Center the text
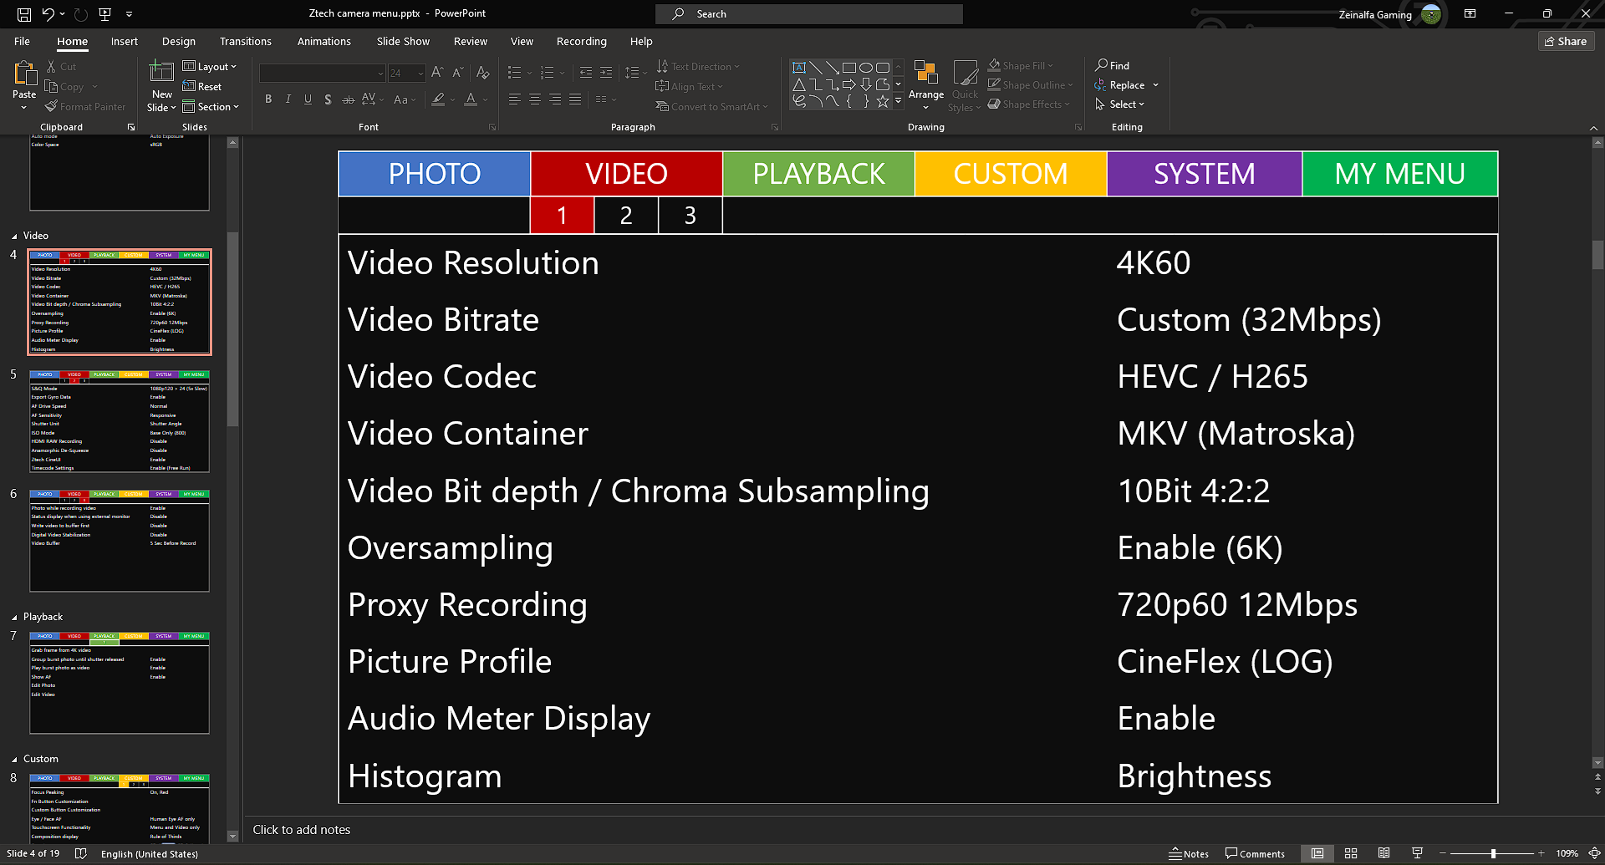Screen dimensions: 1605x865 [534, 99]
